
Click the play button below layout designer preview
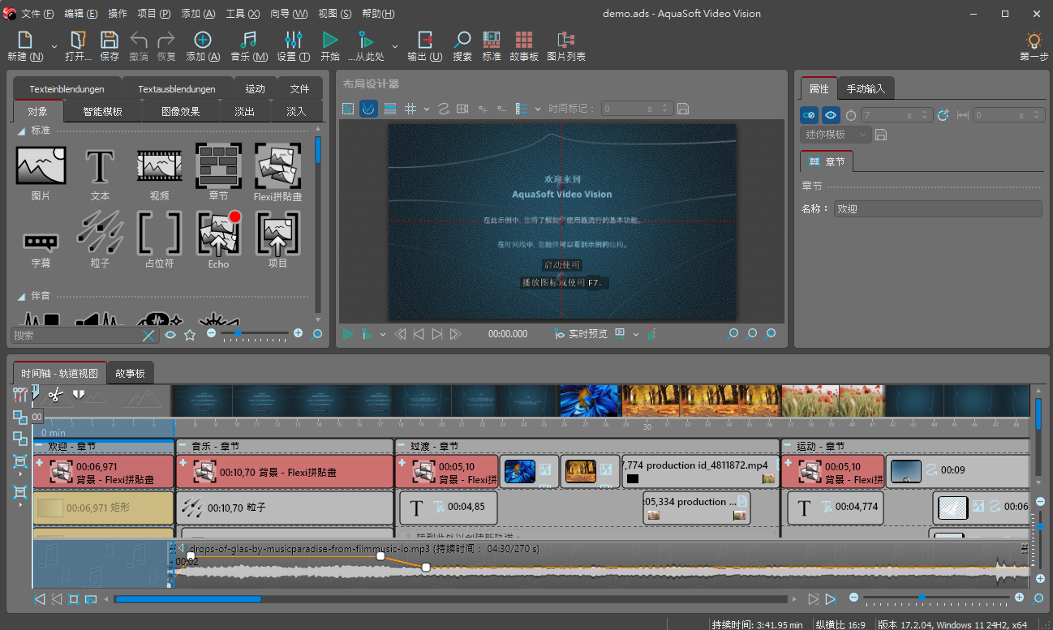pos(347,334)
